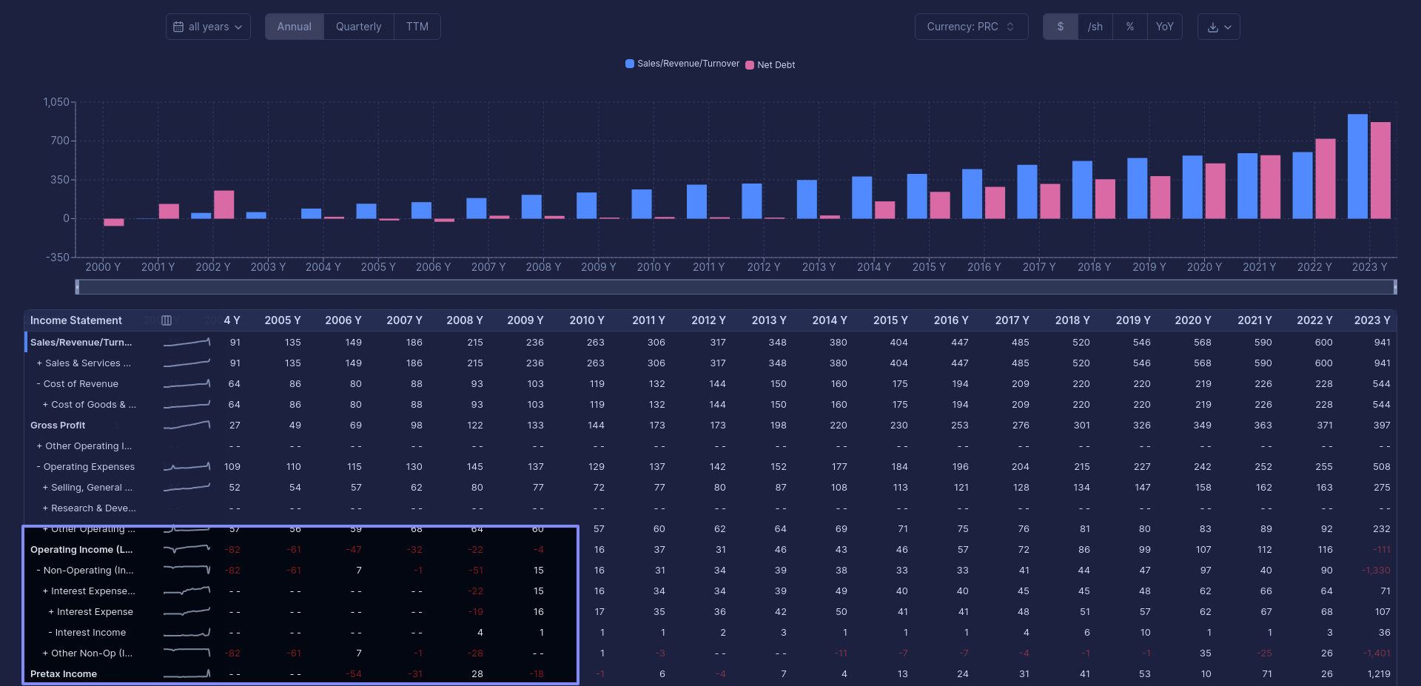
Task: Click the Cost of Revenue sparkline chart
Action: tap(187, 384)
